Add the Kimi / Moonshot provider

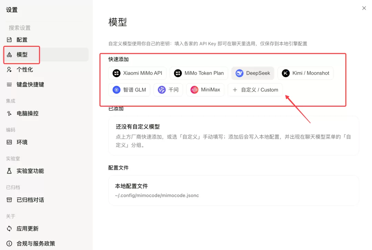305,73
